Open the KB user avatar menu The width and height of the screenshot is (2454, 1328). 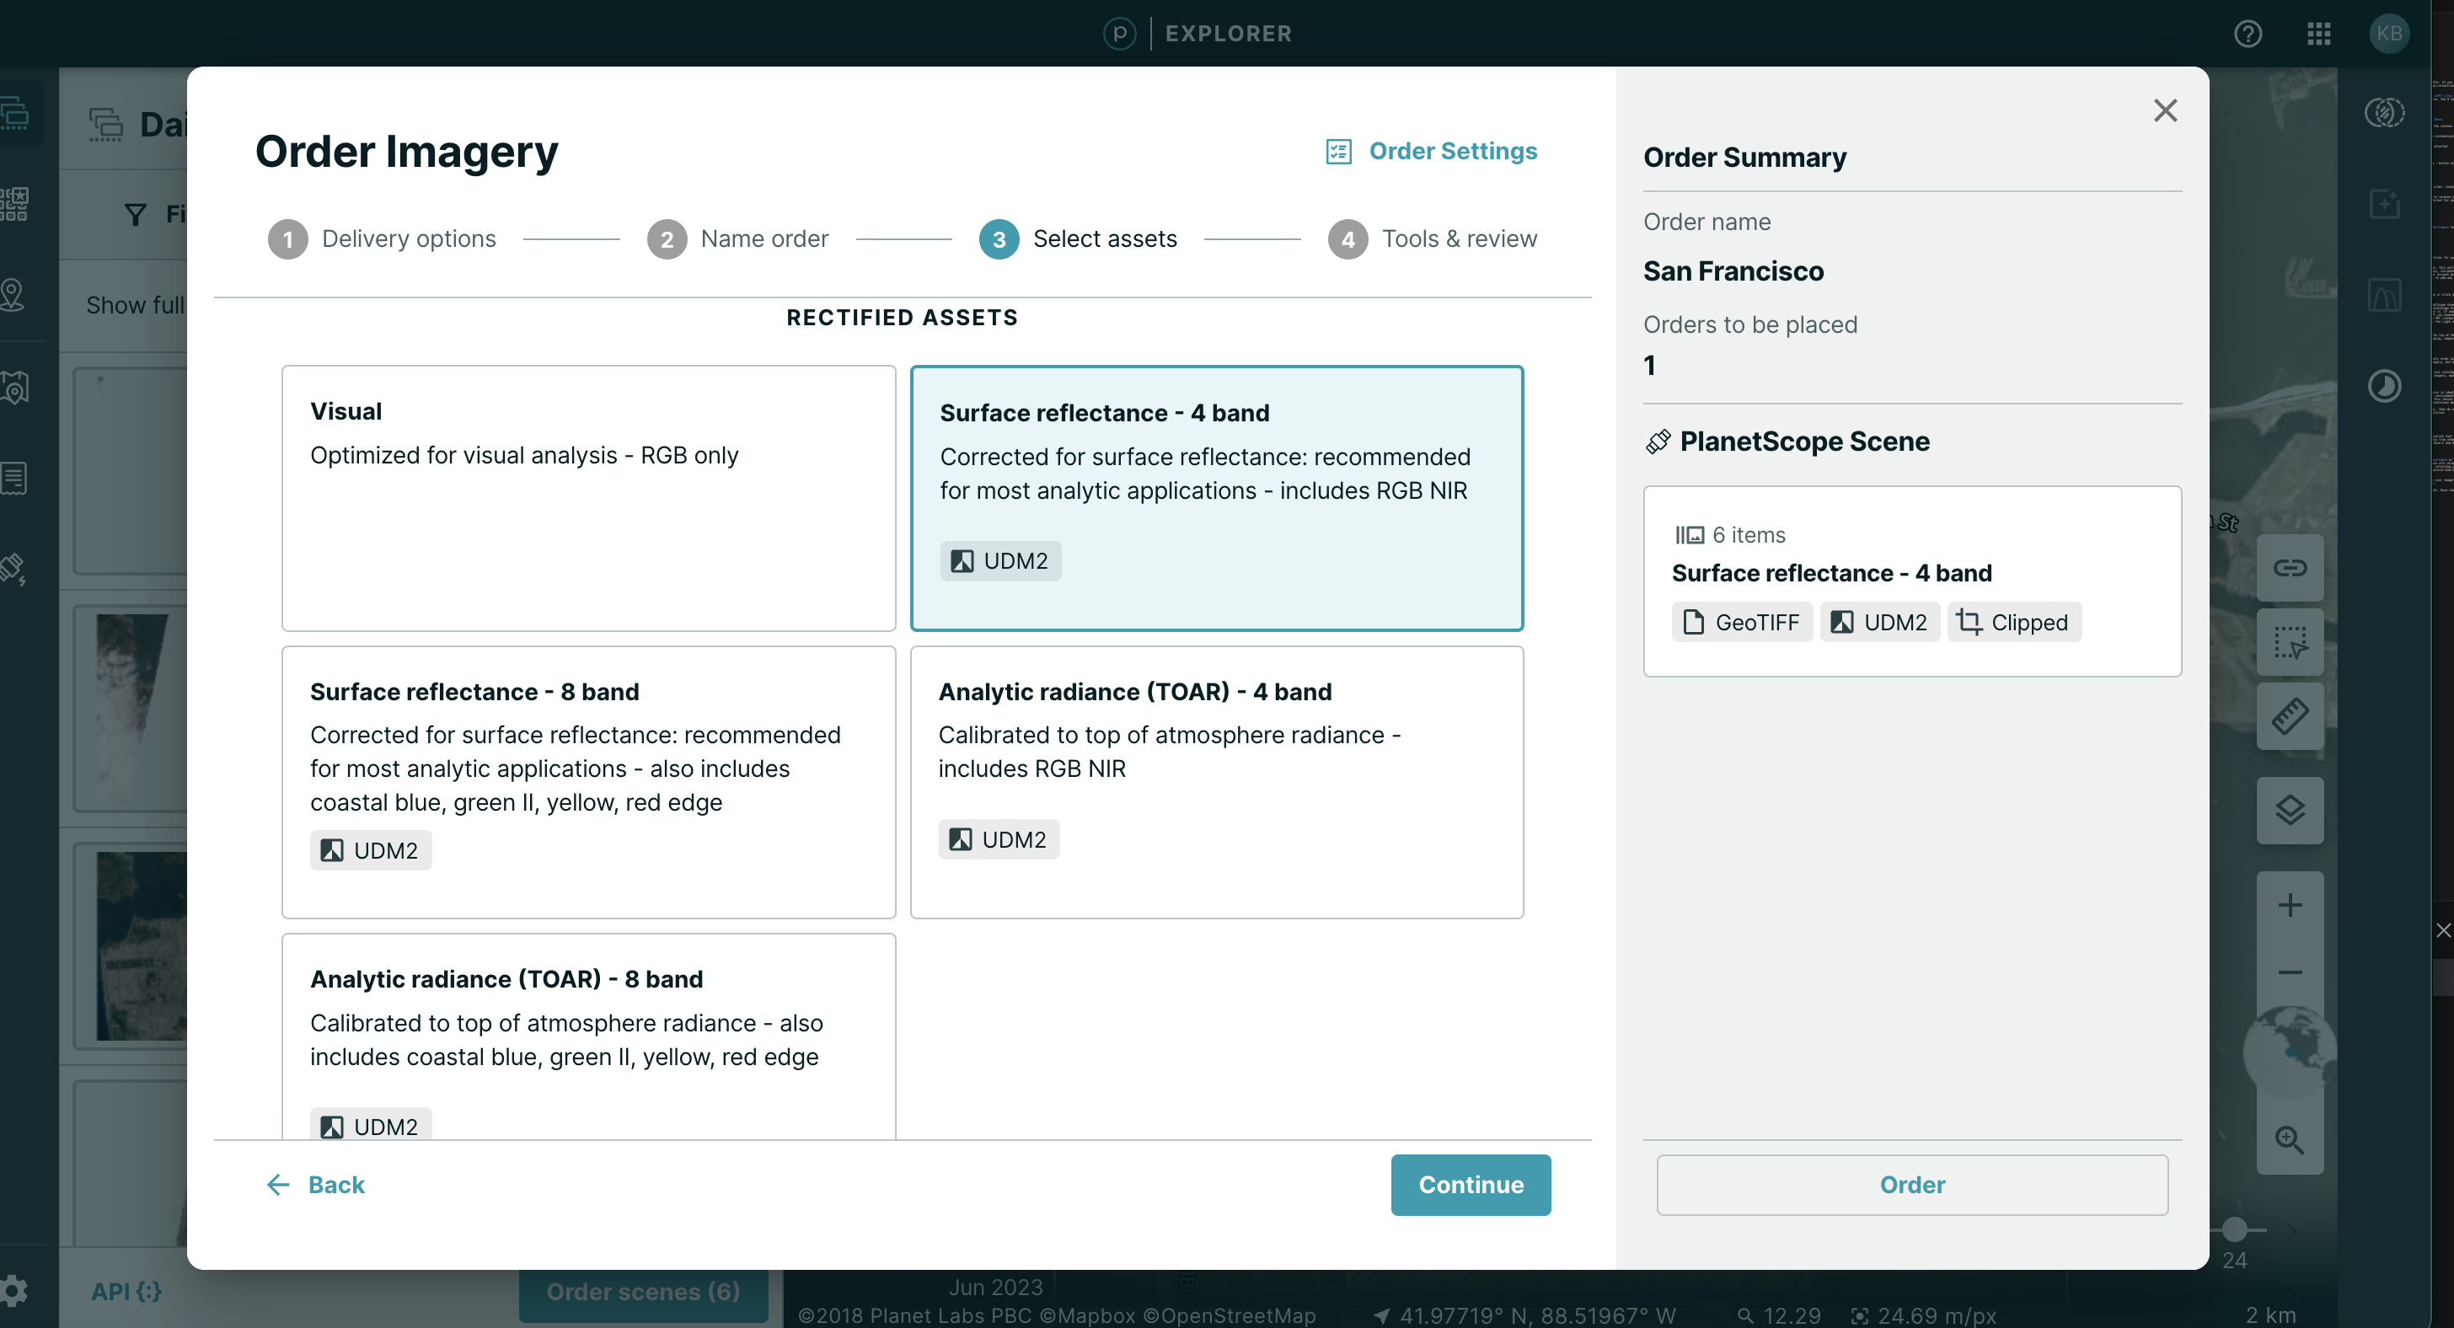coord(2388,35)
